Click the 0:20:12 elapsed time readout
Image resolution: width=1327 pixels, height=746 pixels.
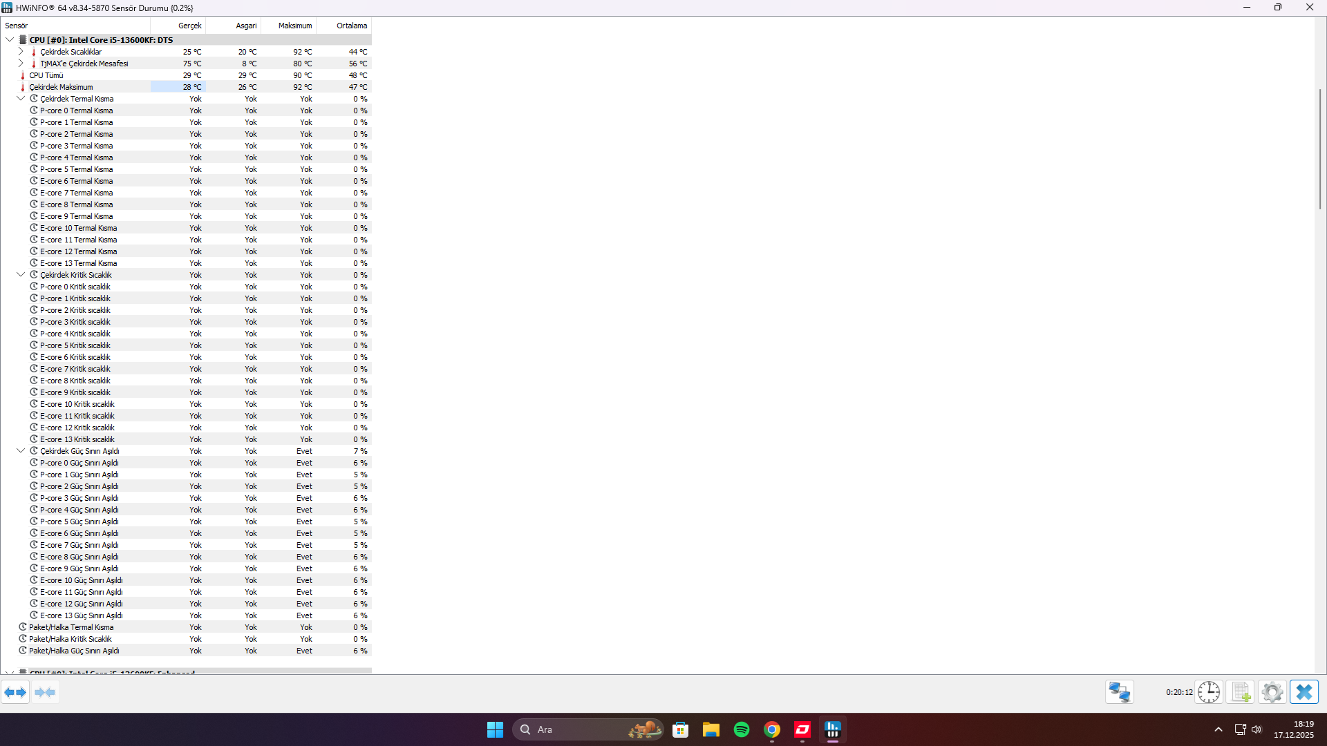tap(1179, 692)
